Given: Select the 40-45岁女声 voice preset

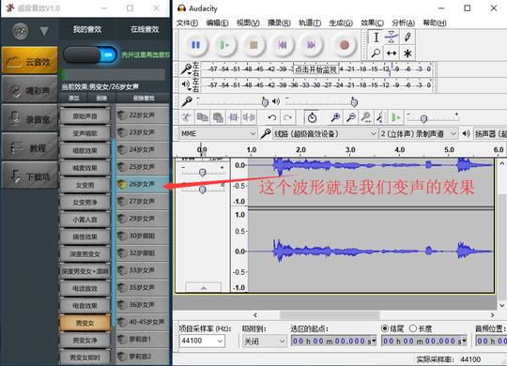Looking at the screenshot, I should (x=143, y=322).
